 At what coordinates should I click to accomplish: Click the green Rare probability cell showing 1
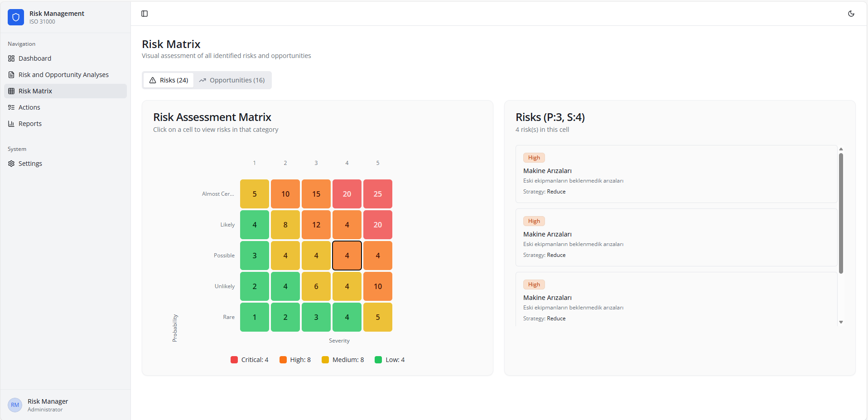coord(254,317)
